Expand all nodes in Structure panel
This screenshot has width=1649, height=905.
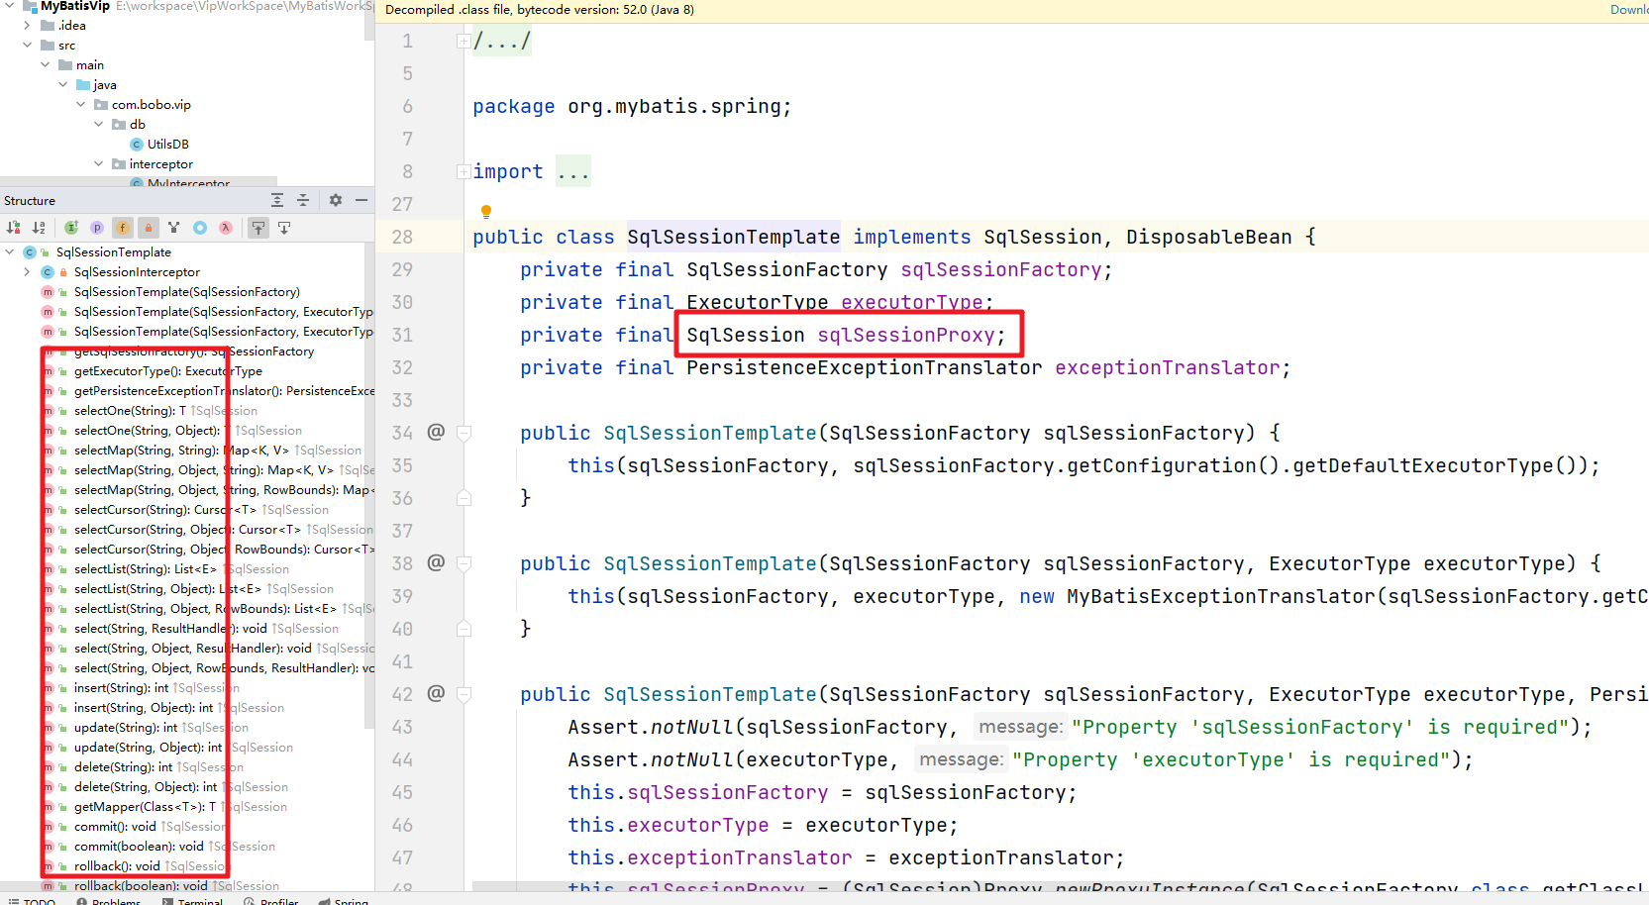[x=277, y=200]
